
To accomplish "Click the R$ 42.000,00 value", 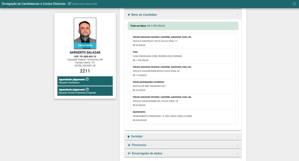I will click(139, 105).
